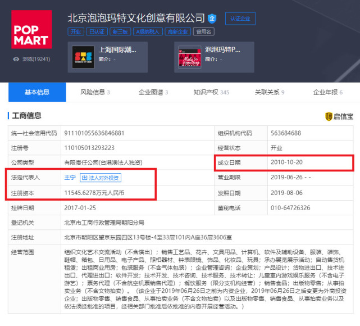
Task: Click the 法人对外投资 button
Action: tap(101, 178)
